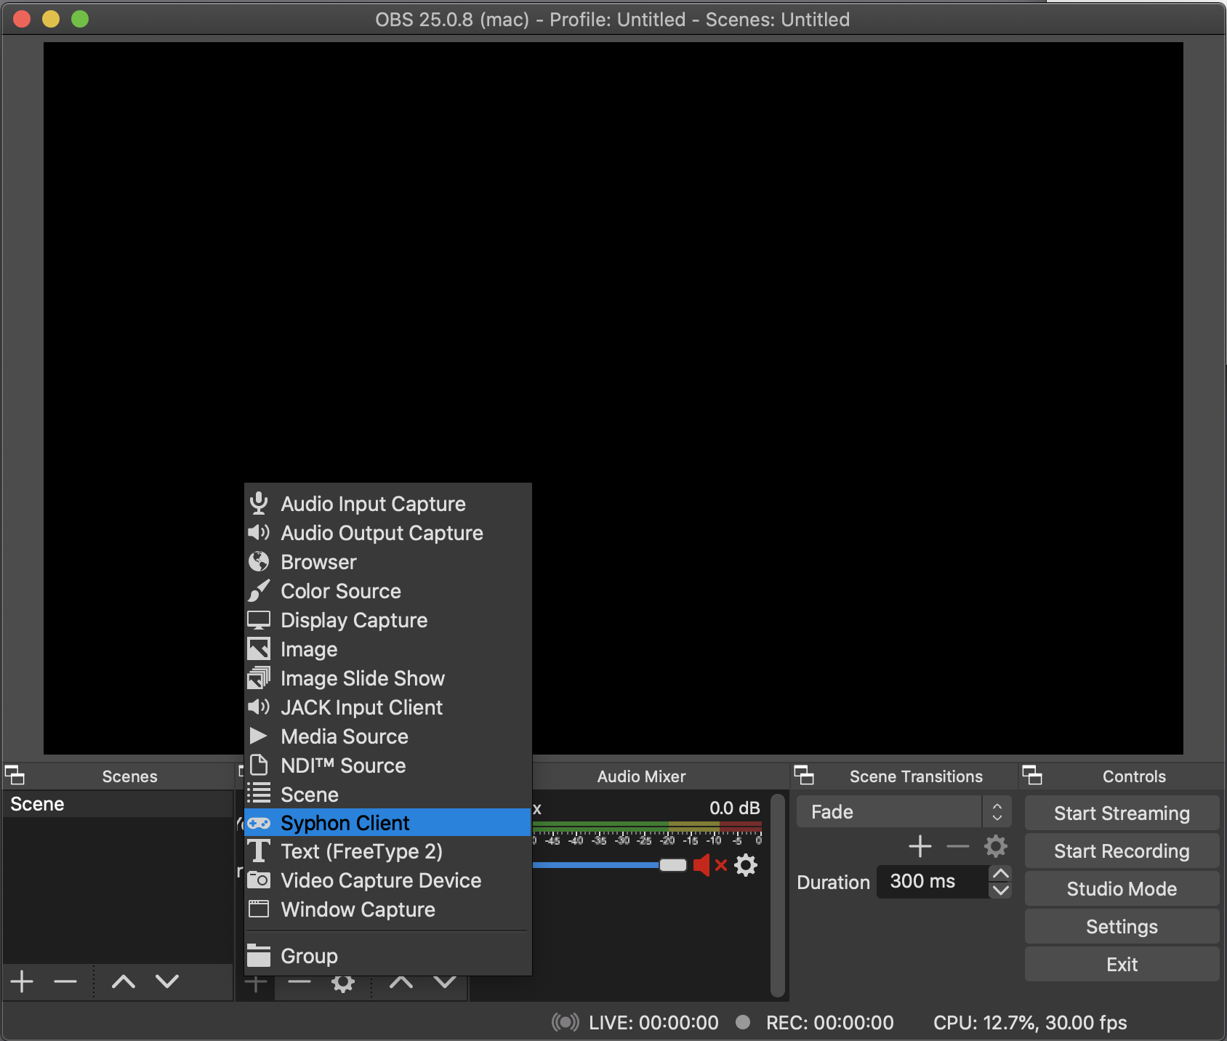
Task: Move the scene down in the Scenes list
Action: click(167, 981)
